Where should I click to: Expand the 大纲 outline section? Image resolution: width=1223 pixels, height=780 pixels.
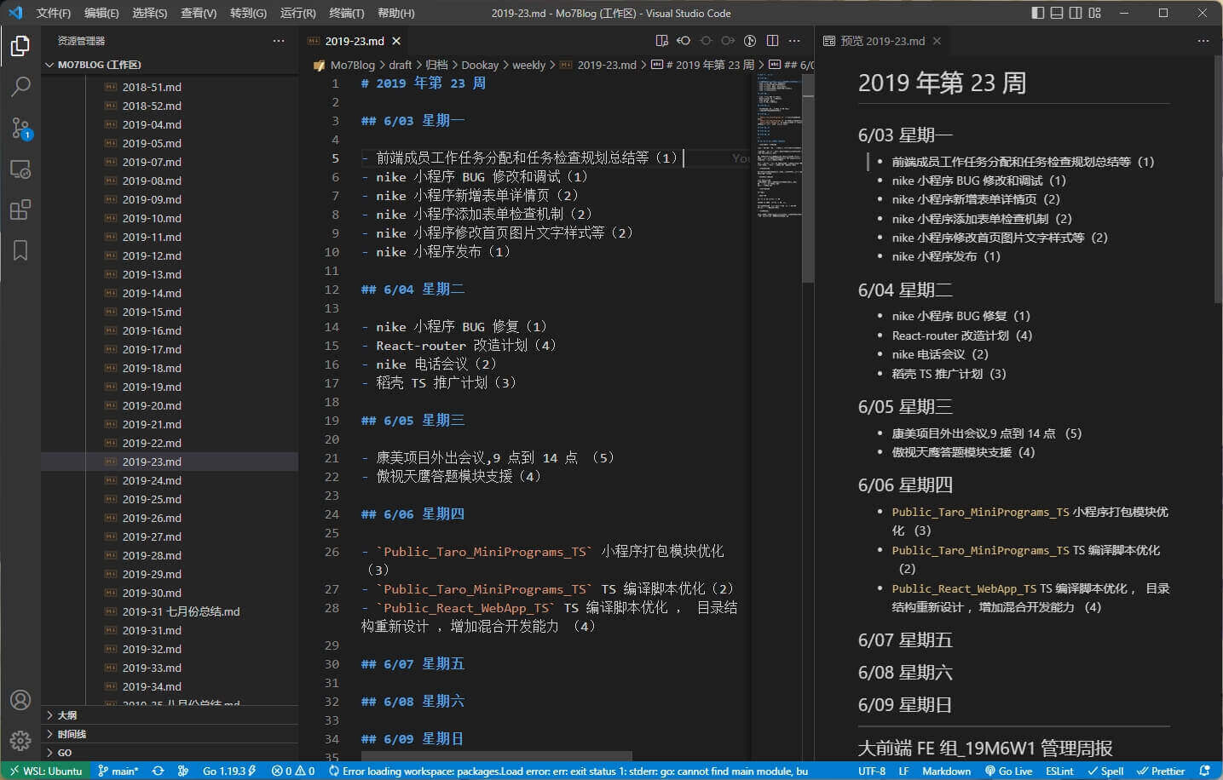pos(170,715)
